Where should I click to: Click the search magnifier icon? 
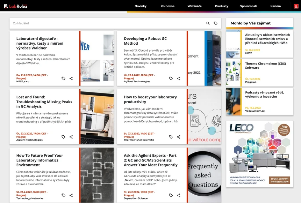[208, 23]
